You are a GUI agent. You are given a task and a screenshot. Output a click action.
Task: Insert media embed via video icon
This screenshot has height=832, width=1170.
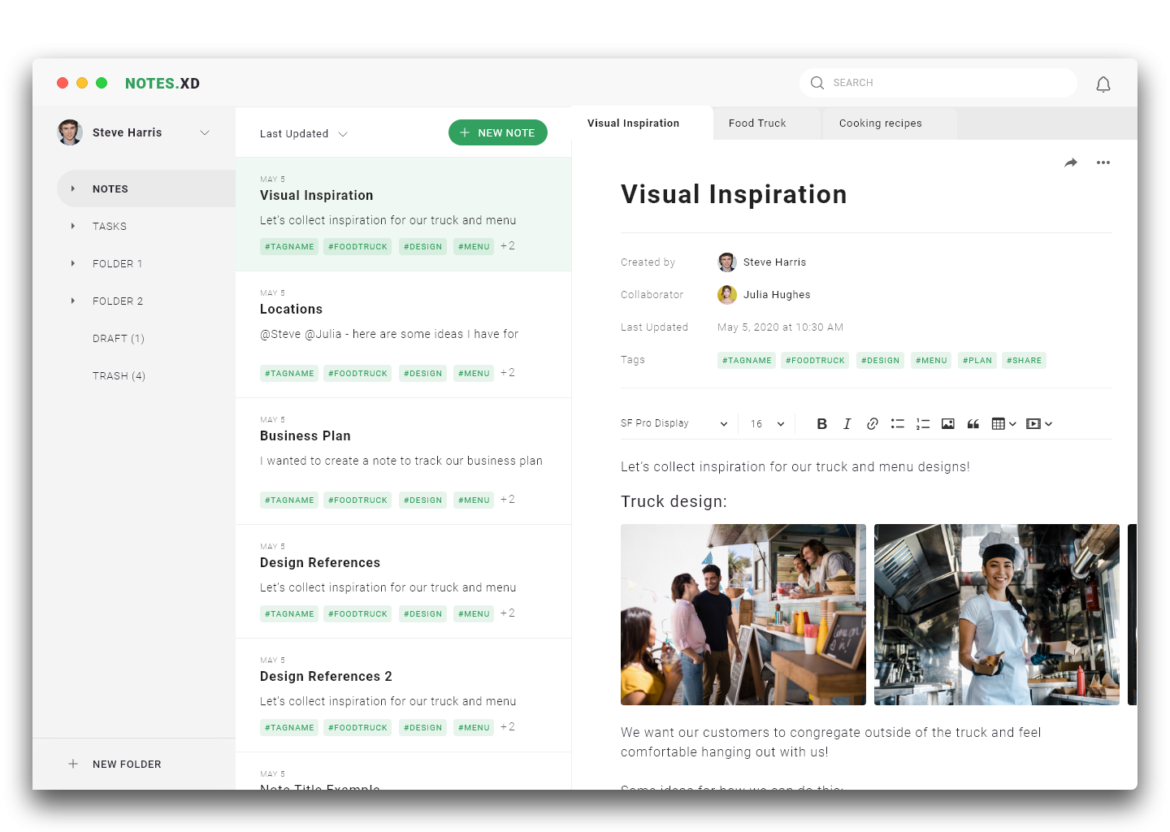click(x=1033, y=423)
